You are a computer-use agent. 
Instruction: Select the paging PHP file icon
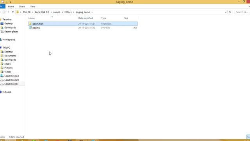[30, 28]
